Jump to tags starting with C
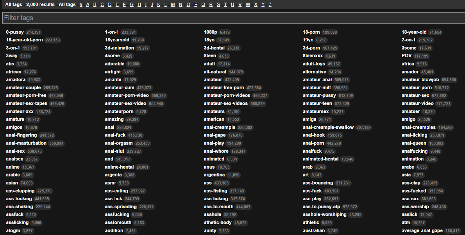Screen dimensions: 465x235 point(102,5)
